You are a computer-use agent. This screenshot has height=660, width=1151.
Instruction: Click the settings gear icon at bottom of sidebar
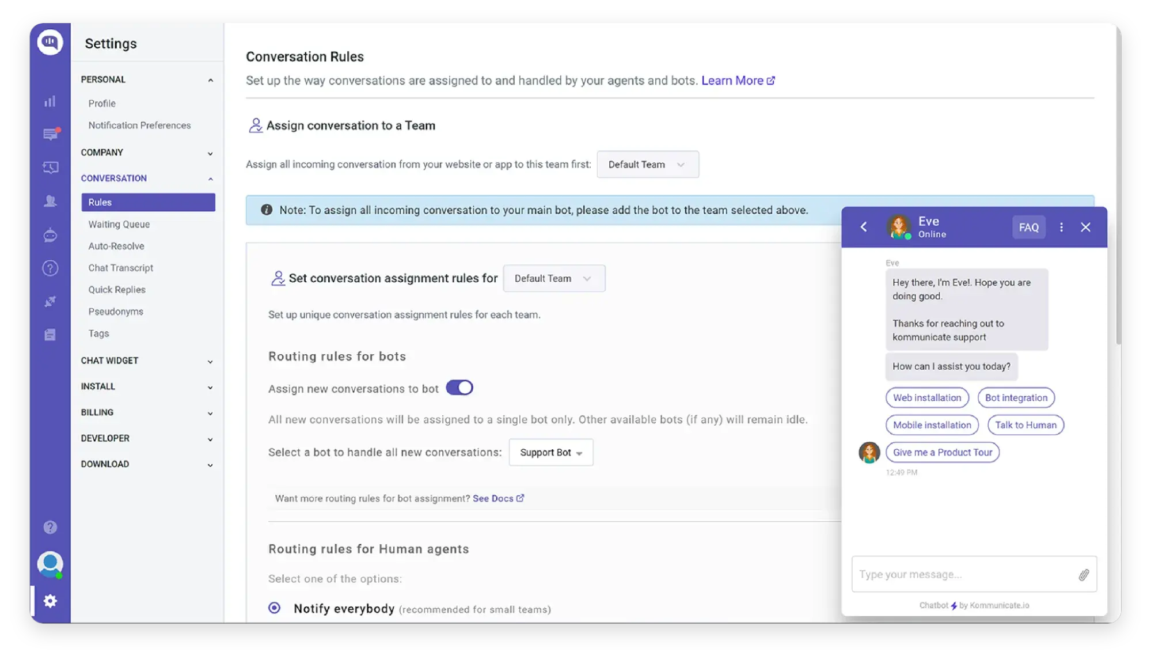coord(50,601)
